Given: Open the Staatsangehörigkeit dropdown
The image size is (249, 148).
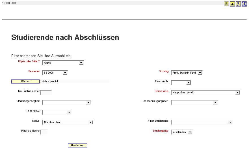Looking at the screenshot, I should coord(66,102).
